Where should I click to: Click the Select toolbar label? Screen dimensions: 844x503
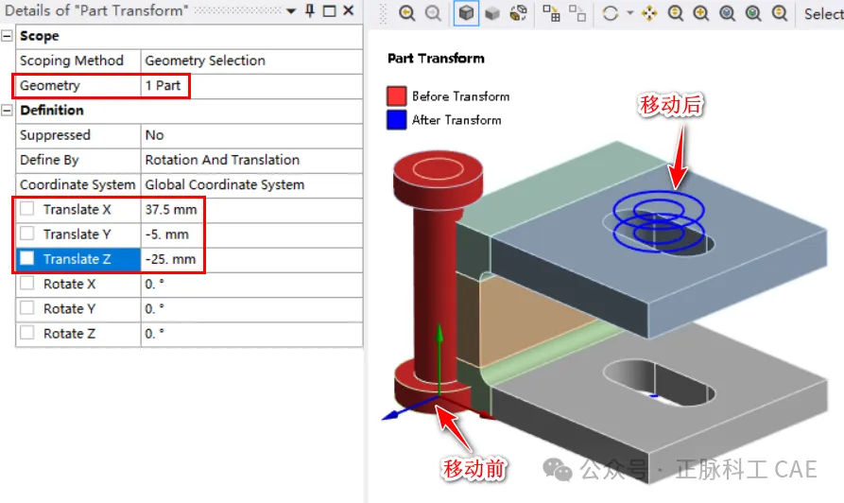tap(823, 13)
